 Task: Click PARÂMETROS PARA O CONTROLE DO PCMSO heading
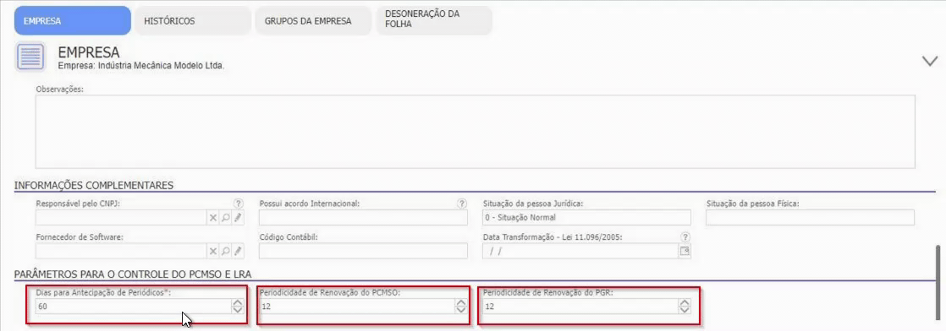[132, 275]
